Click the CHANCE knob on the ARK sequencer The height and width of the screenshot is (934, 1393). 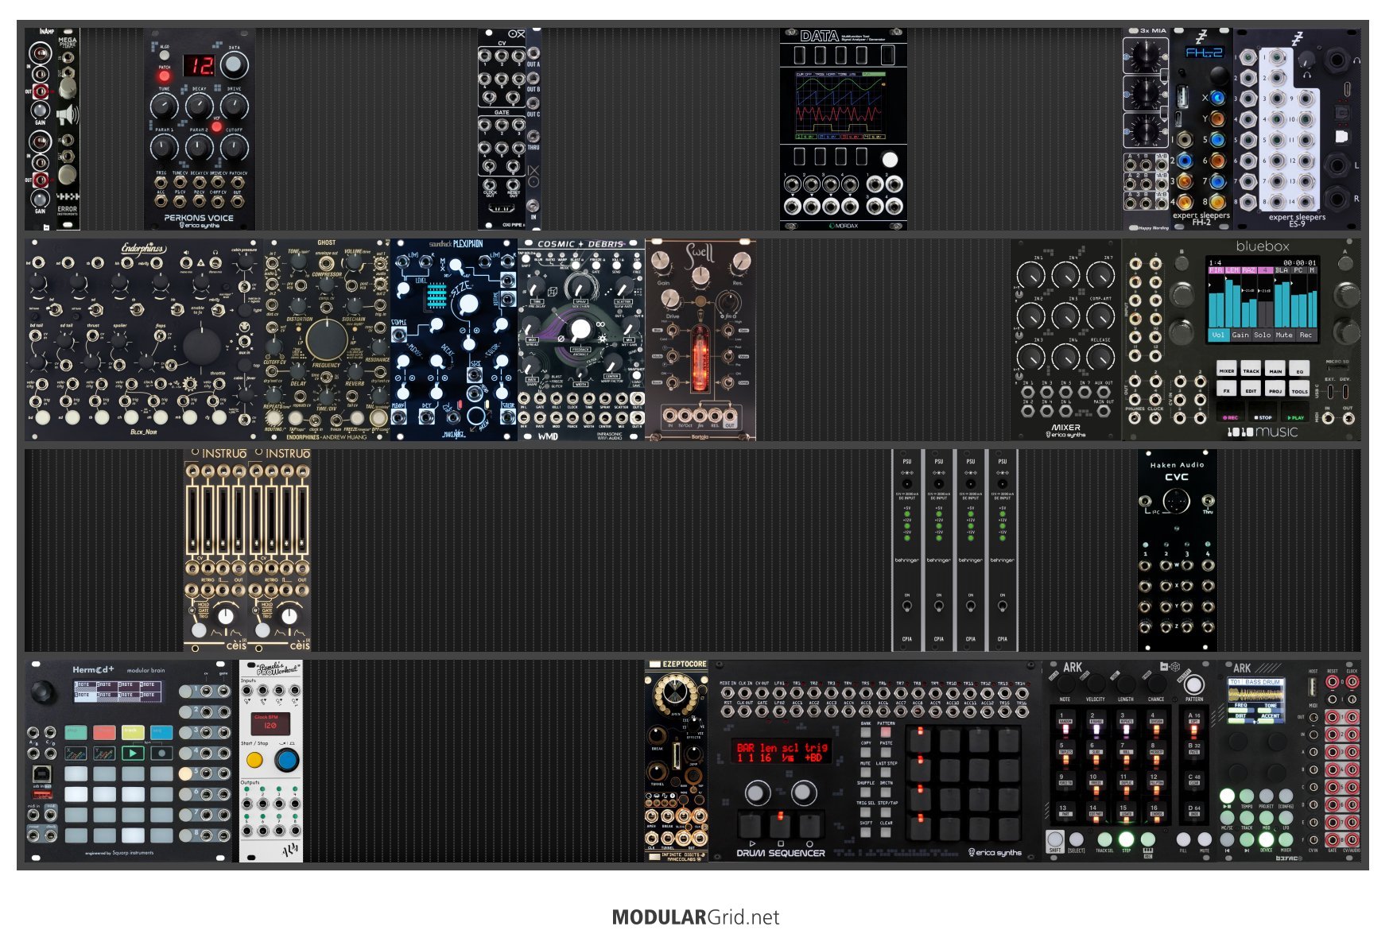[x=1156, y=684]
